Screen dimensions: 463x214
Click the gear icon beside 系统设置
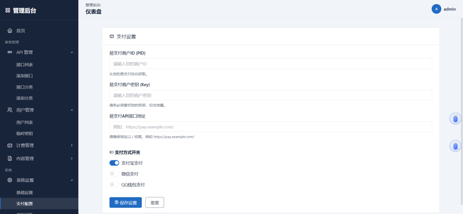click(10, 180)
